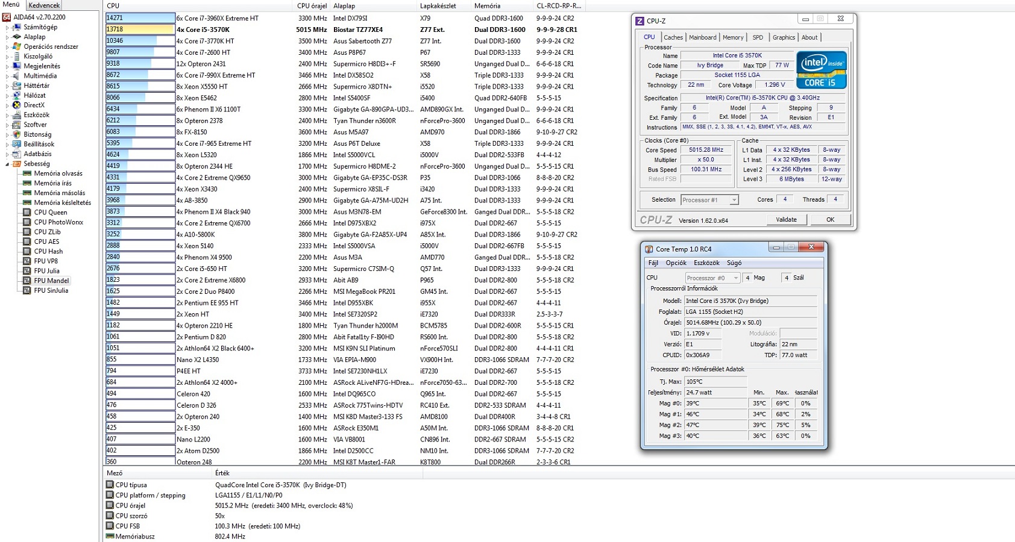Click the CPU órajel column header
Image resolution: width=1015 pixels, height=542 pixels.
pos(312,5)
